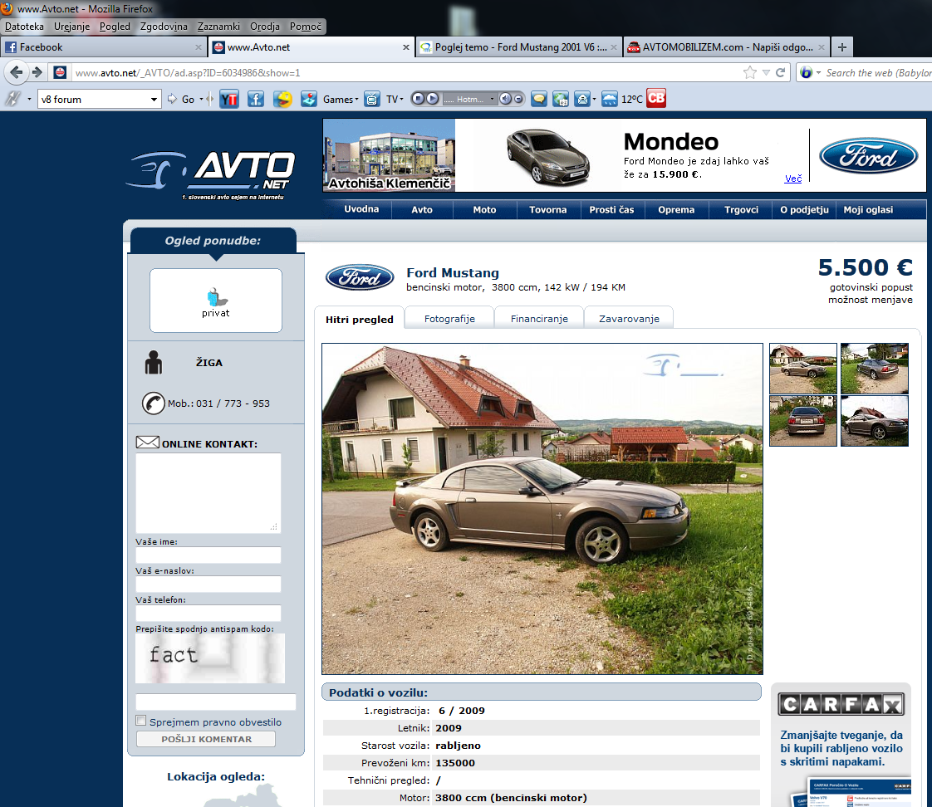Image resolution: width=932 pixels, height=807 pixels.
Task: Click the browser forward arrow
Action: (37, 72)
